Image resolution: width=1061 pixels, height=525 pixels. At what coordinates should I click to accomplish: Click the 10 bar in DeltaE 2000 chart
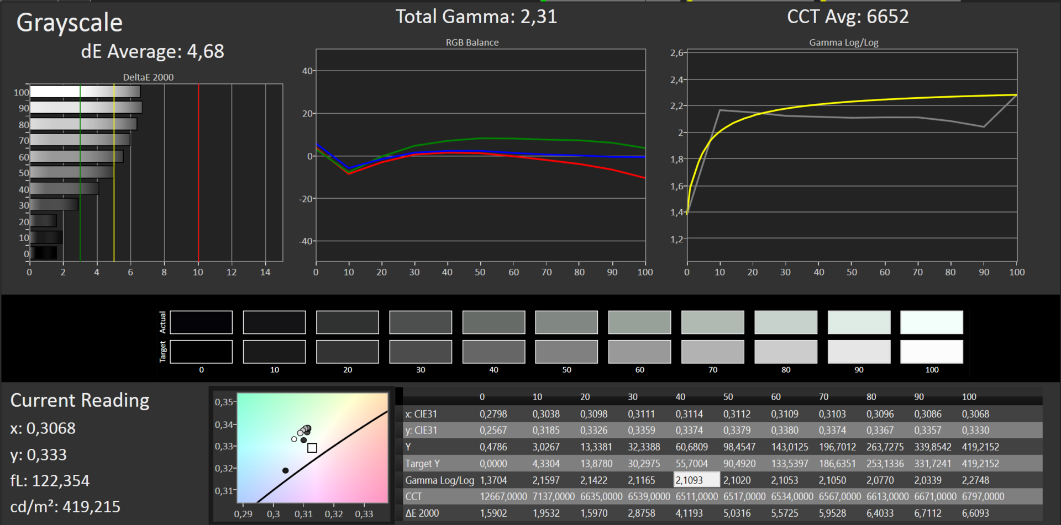pos(46,237)
